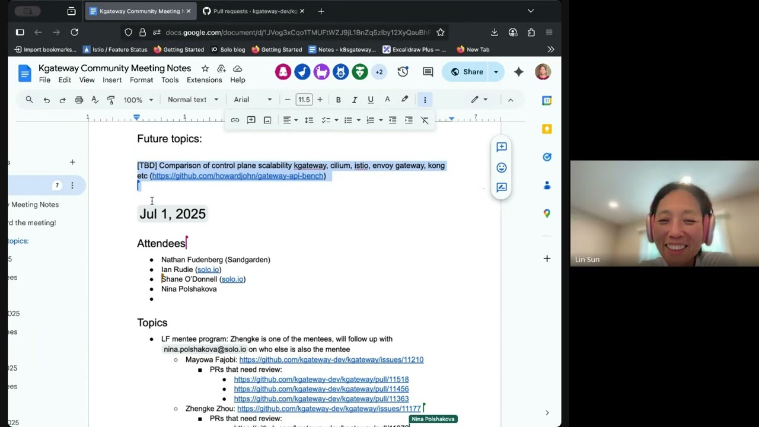Open Google Keep side panel
Image resolution: width=759 pixels, height=427 pixels.
click(547, 129)
